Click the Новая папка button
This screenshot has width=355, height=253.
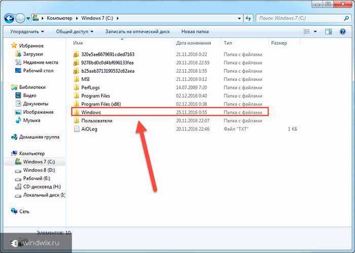tap(195, 31)
